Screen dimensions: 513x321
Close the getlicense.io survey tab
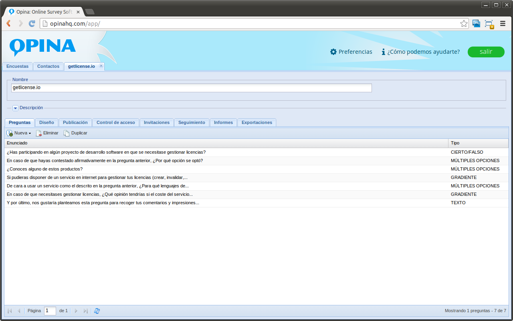[x=101, y=66]
